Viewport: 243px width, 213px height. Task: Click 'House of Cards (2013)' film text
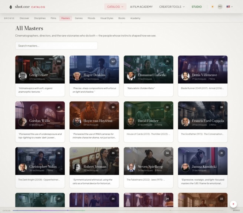pyautogui.click(x=138, y=134)
